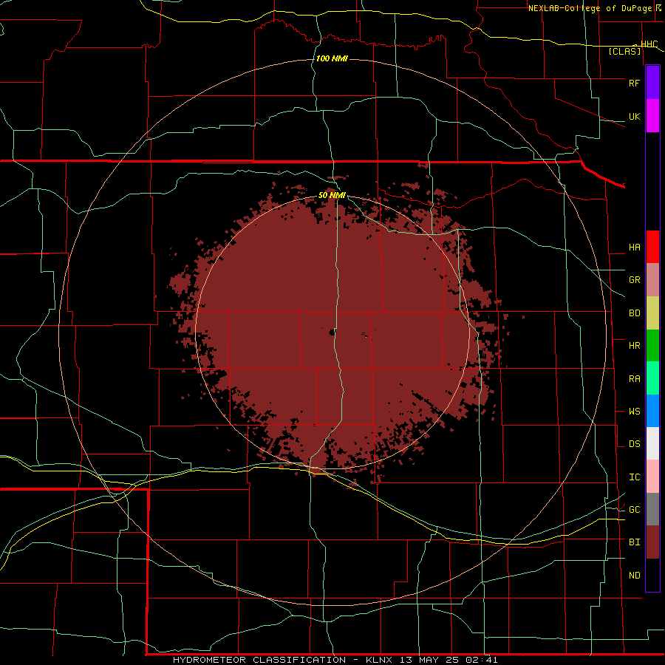Click the 'ND' legend label

[634, 576]
